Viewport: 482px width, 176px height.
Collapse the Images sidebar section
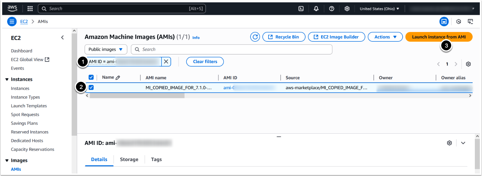coord(7,161)
